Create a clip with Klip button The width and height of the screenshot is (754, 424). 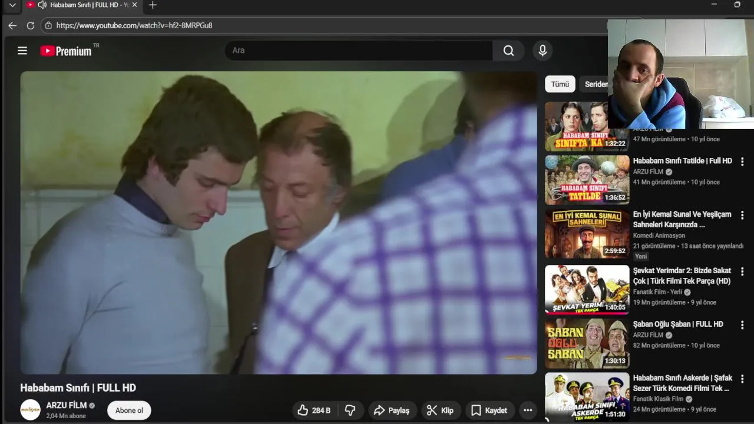click(441, 410)
